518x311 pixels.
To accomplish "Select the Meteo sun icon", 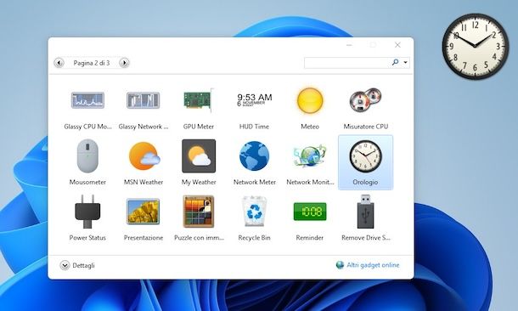I will tap(310, 100).
